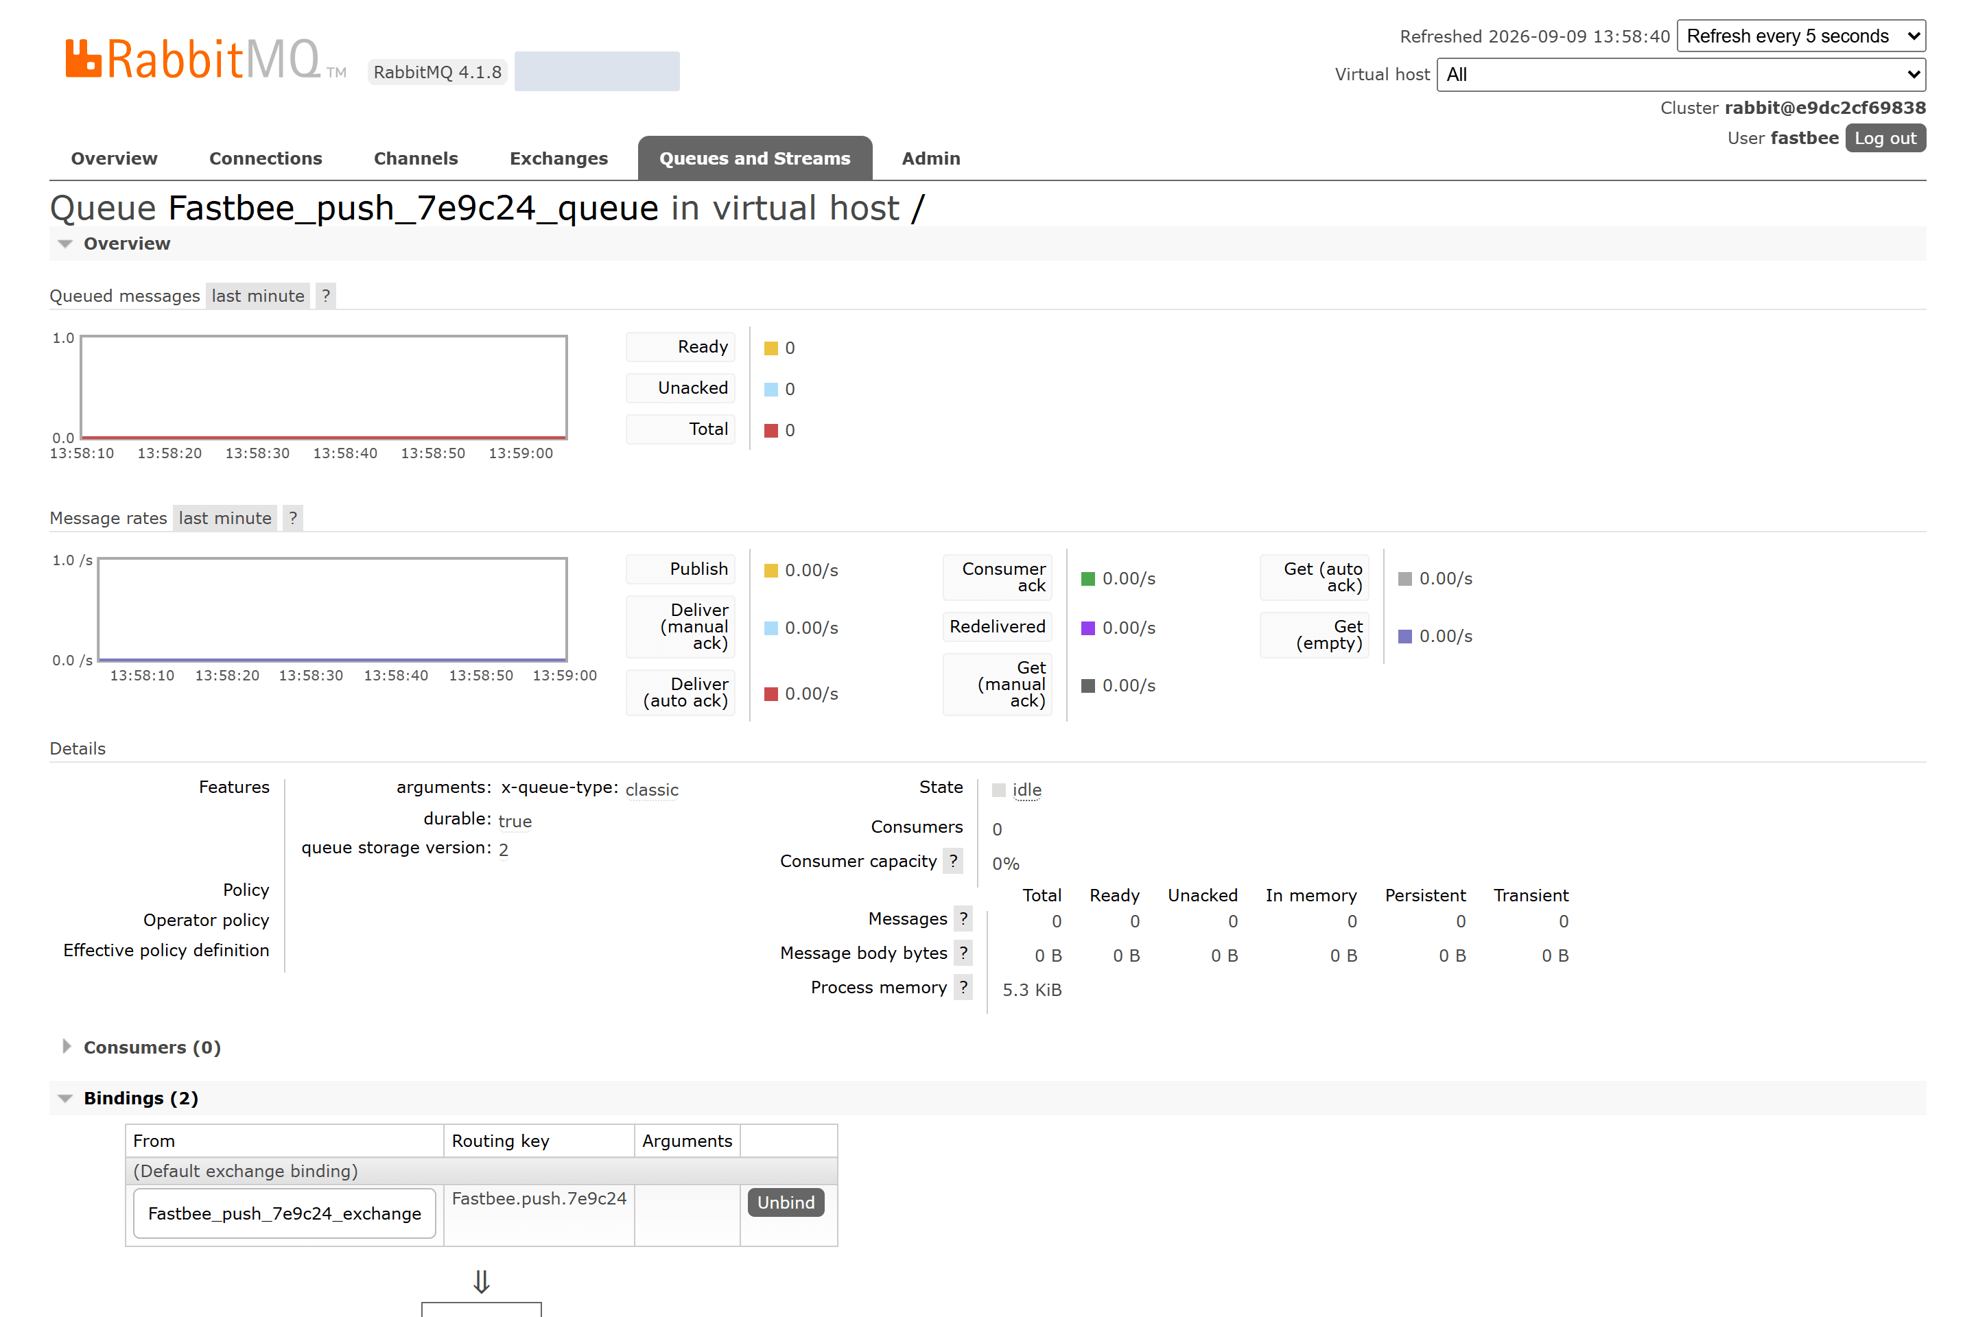1976x1317 pixels.
Task: Open help icon beside Consumer capacity
Action: tap(953, 861)
